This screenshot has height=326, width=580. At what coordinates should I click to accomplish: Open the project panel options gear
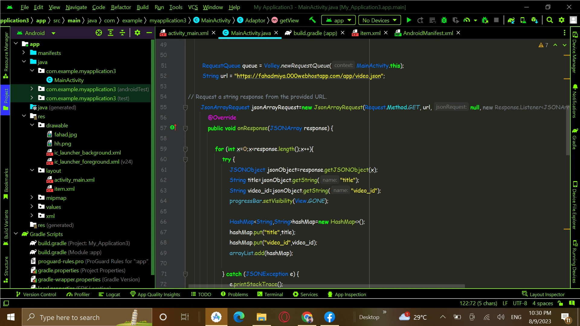[137, 33]
